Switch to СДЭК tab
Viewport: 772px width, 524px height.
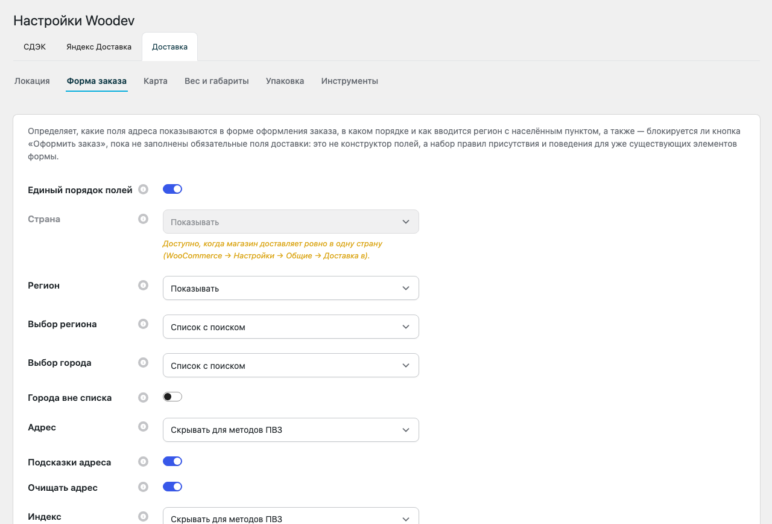click(34, 46)
